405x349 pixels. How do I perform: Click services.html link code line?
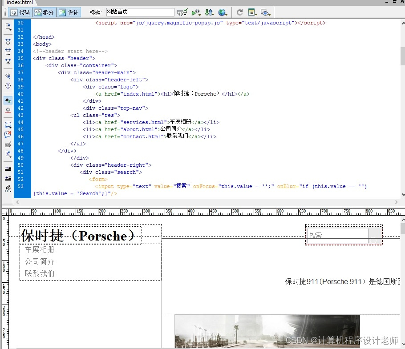tap(151, 122)
